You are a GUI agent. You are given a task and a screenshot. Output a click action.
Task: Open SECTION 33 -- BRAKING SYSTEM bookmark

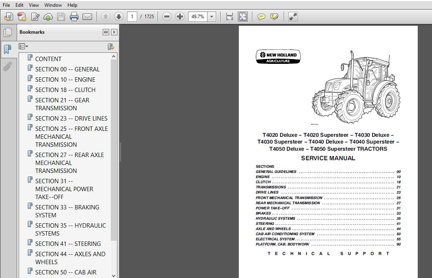click(67, 211)
